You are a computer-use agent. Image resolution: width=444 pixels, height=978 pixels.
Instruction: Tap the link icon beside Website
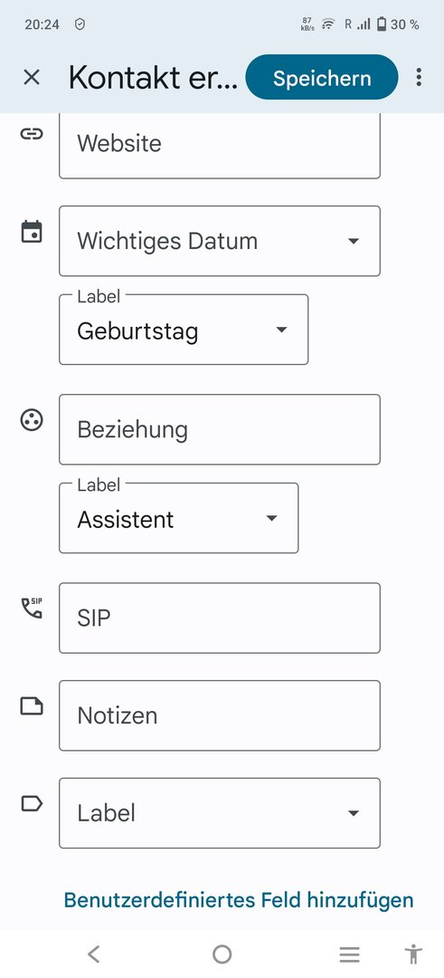[x=32, y=133]
